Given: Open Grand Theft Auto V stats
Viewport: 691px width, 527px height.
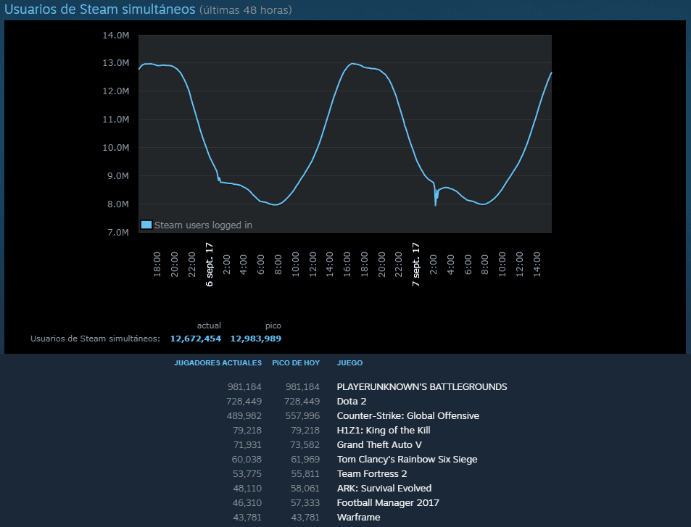Looking at the screenshot, I should pyautogui.click(x=380, y=445).
